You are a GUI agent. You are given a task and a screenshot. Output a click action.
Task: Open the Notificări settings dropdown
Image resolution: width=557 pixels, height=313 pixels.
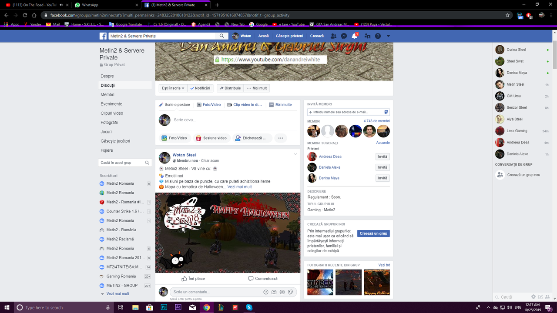pos(201,88)
